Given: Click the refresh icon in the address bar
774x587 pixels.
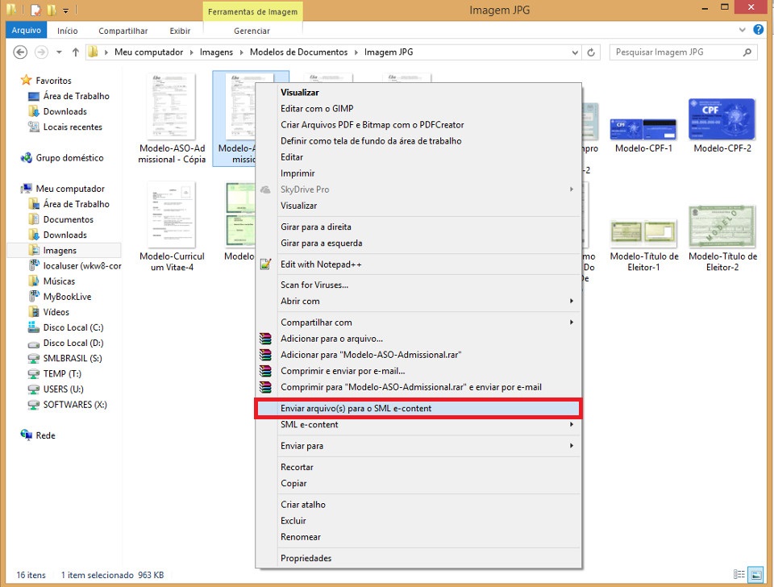Looking at the screenshot, I should click(x=592, y=52).
